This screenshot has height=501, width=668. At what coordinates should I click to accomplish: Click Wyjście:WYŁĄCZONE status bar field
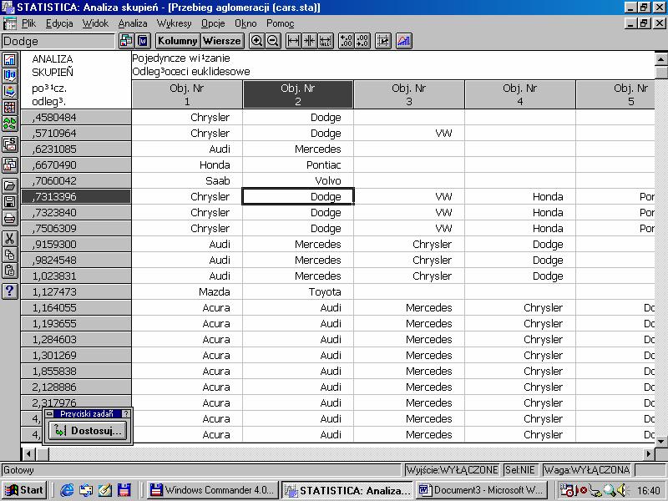pyautogui.click(x=452, y=470)
